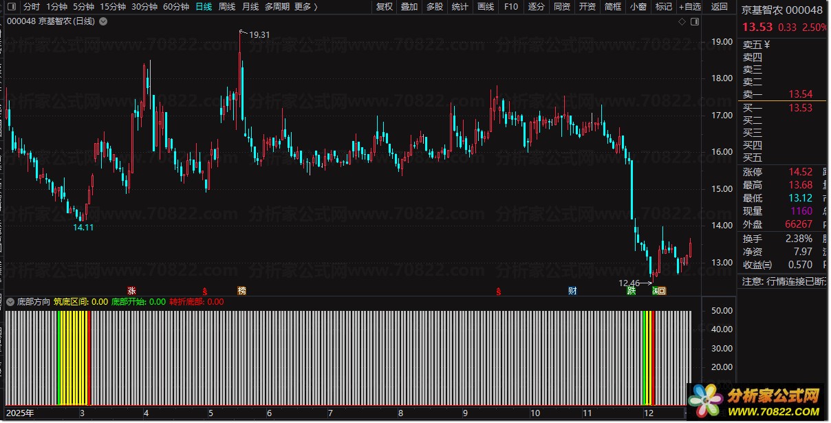Switch to the 周线 weekly chart tab
The height and width of the screenshot is (423, 831).
tap(226, 7)
